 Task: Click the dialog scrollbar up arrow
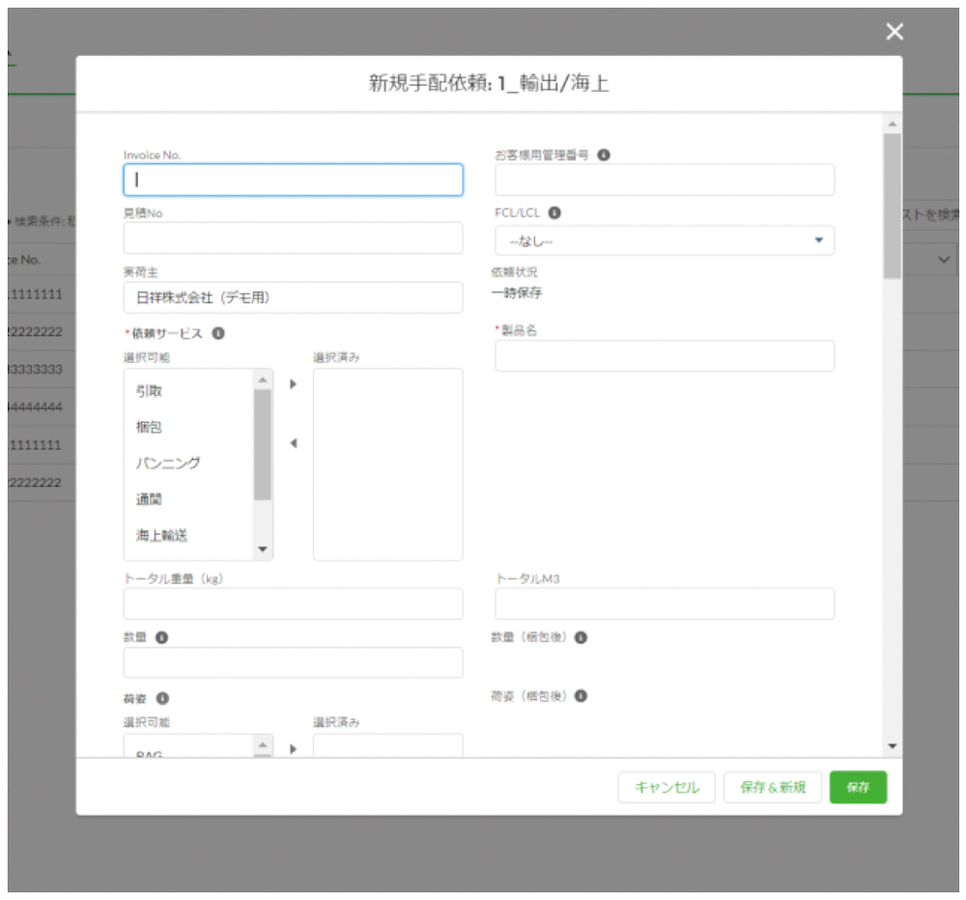(x=892, y=124)
